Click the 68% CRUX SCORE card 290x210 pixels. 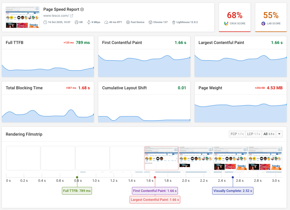point(235,17)
